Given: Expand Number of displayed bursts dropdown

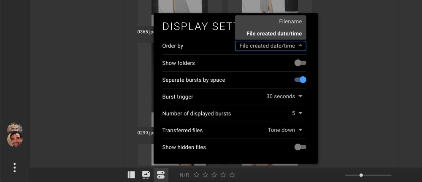Looking at the screenshot, I should 297,113.
